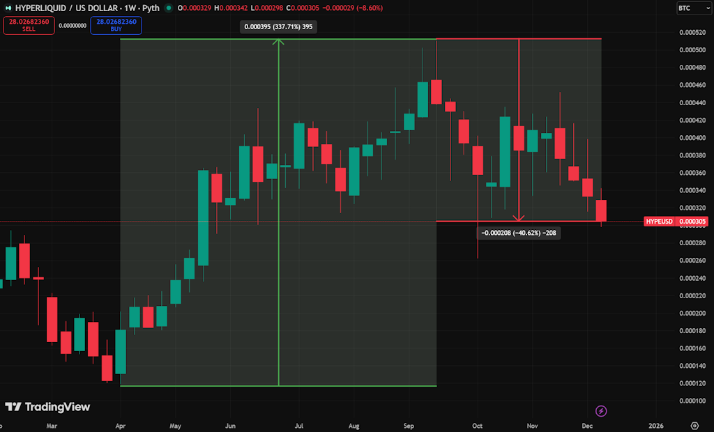
Task: Click the green market status dot
Action: click(169, 8)
